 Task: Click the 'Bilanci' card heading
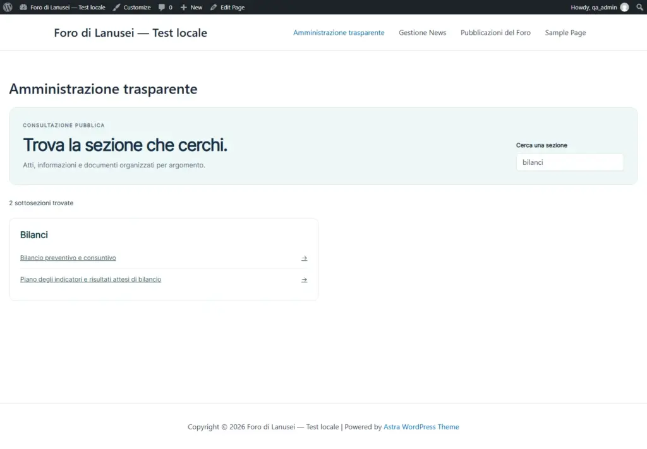point(34,234)
